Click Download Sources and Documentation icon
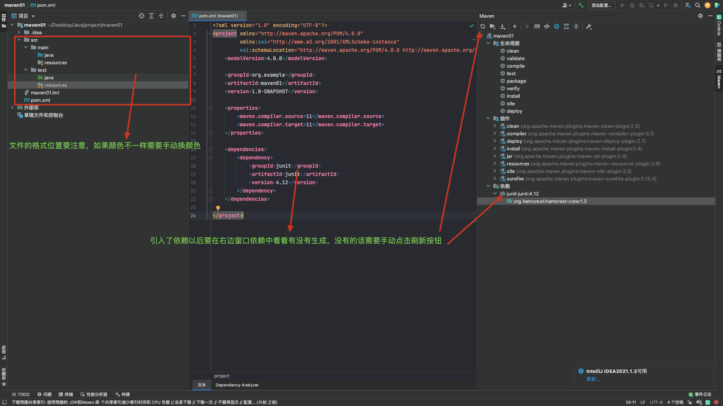Screen dimensions: 723x406 503,26
